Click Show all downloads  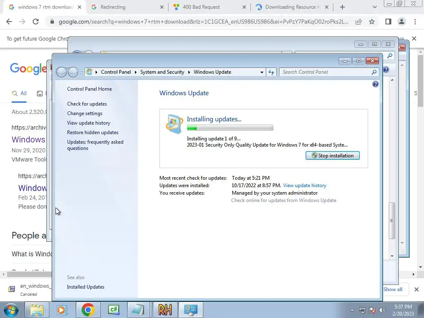(393, 289)
